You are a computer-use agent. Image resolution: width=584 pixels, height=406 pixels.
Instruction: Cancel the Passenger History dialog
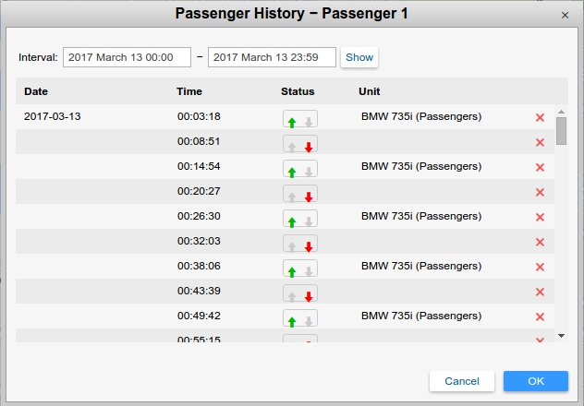[461, 381]
